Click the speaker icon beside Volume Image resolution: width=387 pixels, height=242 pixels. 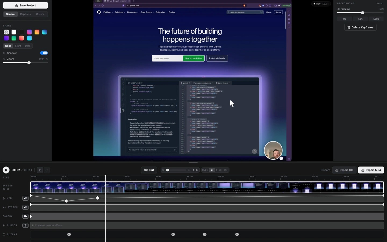coord(339,9)
